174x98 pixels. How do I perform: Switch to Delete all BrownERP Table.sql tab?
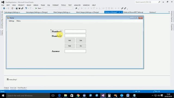[x=133, y=12]
